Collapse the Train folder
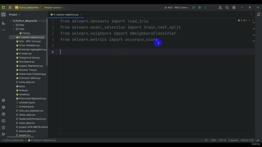 coord(14,29)
